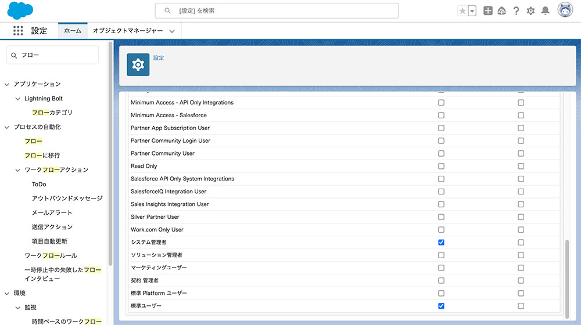Open 時間ベースのワークフロー under 監視

click(66, 322)
